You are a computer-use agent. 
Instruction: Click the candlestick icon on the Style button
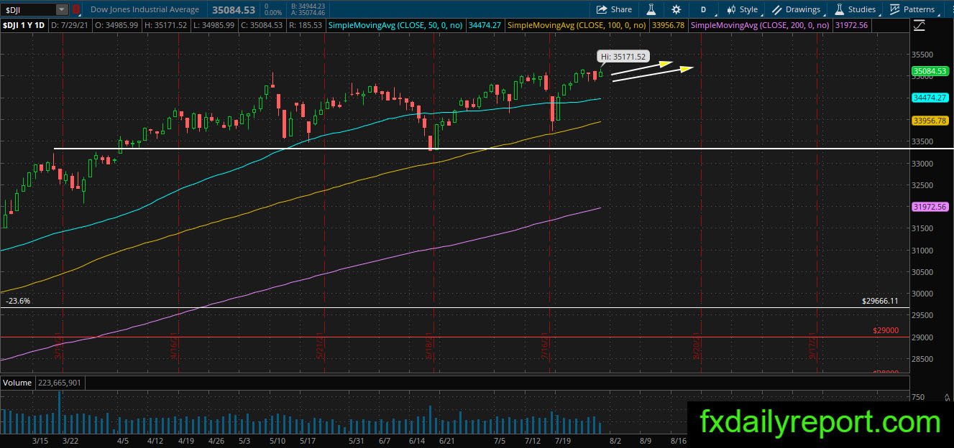(731, 9)
